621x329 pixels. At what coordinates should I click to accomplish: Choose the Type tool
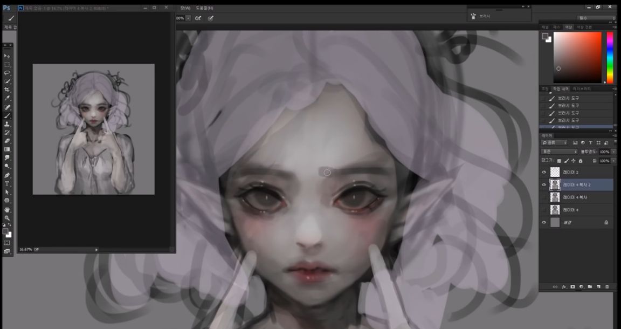click(x=7, y=184)
